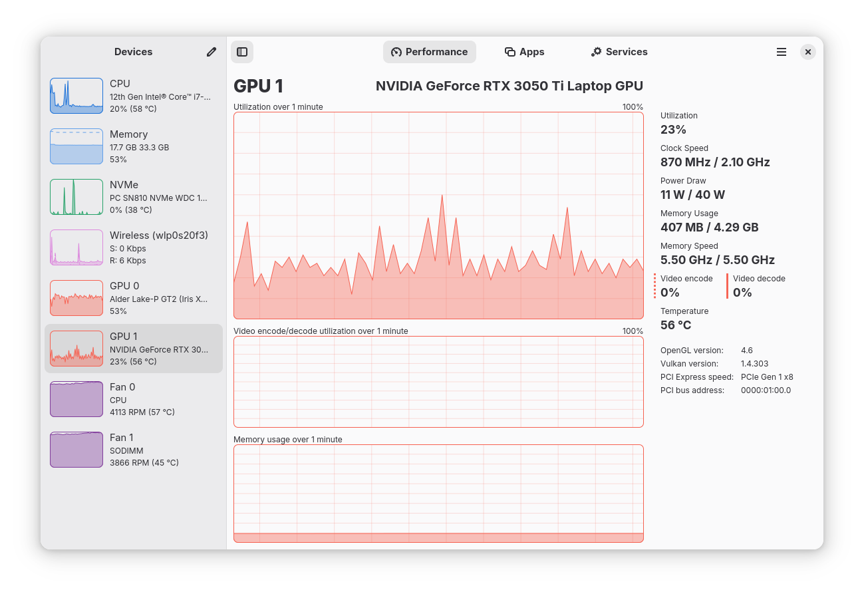
Task: Click the Memory usage graph for GPU 1
Action: click(x=438, y=494)
